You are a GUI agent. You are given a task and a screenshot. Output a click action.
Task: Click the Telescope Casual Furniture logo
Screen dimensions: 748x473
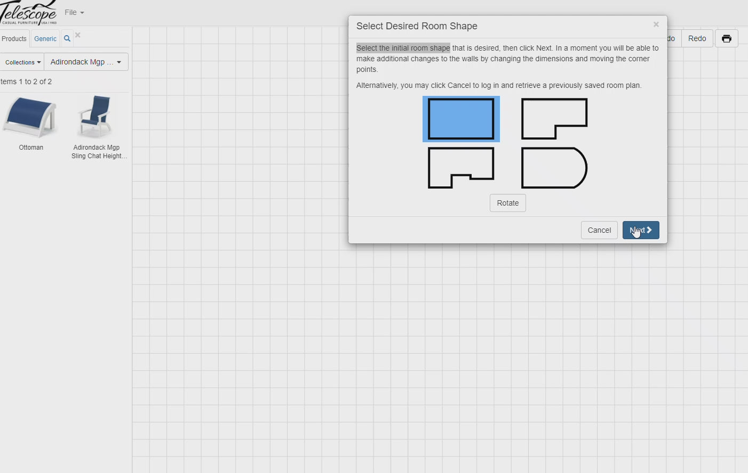click(29, 12)
